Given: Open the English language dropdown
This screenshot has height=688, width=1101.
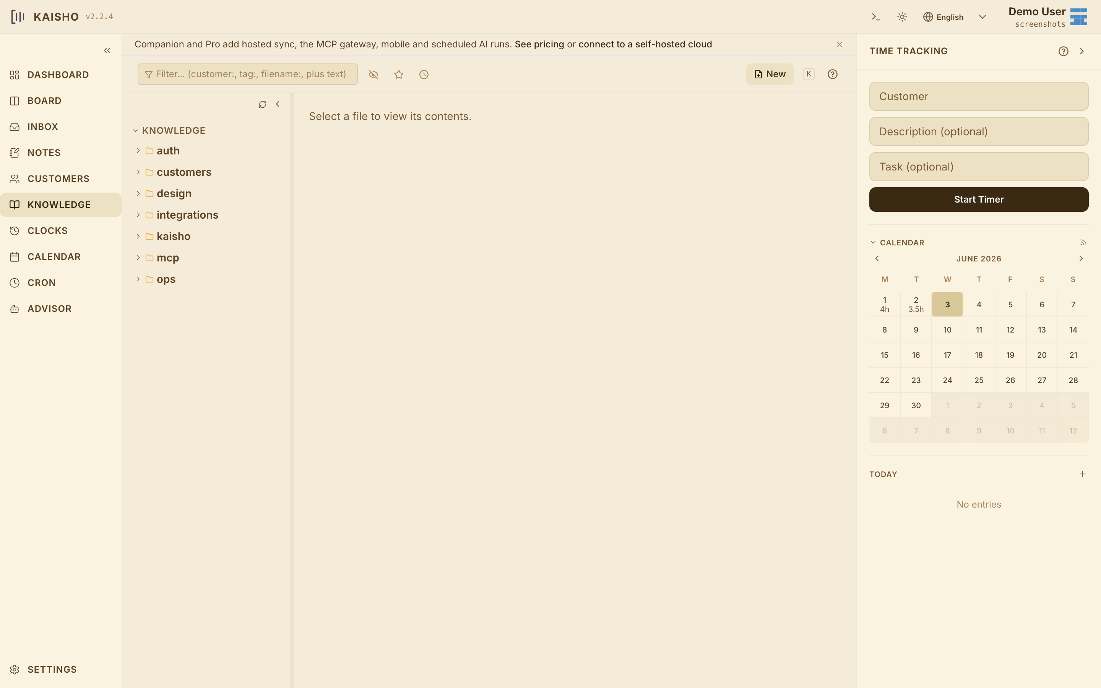Looking at the screenshot, I should [x=955, y=17].
